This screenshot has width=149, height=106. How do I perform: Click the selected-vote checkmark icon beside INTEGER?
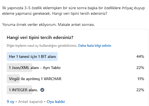pos(42,90)
